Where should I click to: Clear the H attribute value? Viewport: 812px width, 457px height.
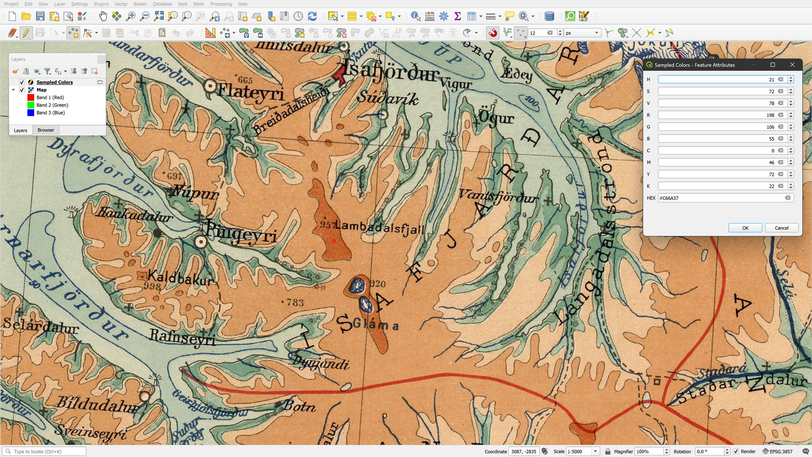[x=780, y=80]
